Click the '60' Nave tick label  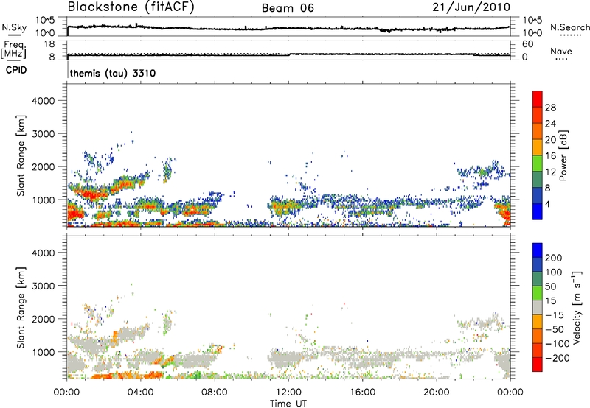pos(527,44)
